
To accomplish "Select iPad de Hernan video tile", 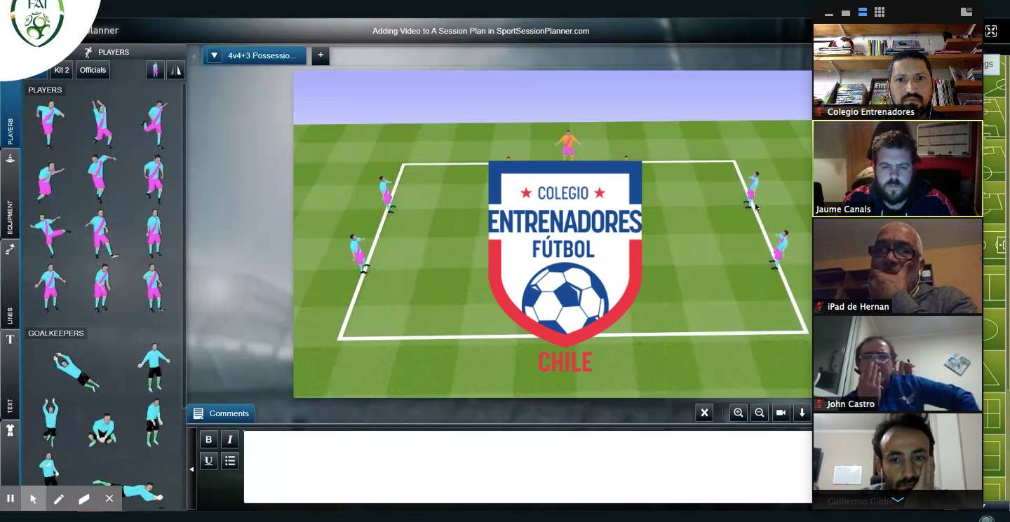I will click(898, 266).
